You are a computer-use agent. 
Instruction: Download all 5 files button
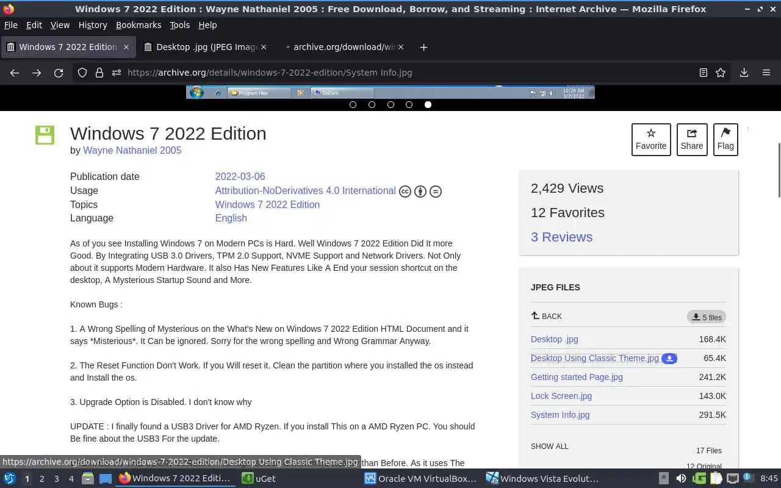tap(707, 317)
